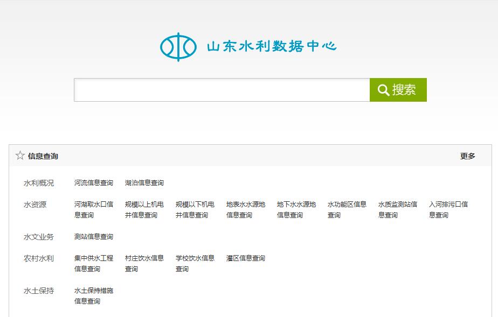498x317 pixels.
Task: Select the 农村水利 category
Action: click(39, 258)
